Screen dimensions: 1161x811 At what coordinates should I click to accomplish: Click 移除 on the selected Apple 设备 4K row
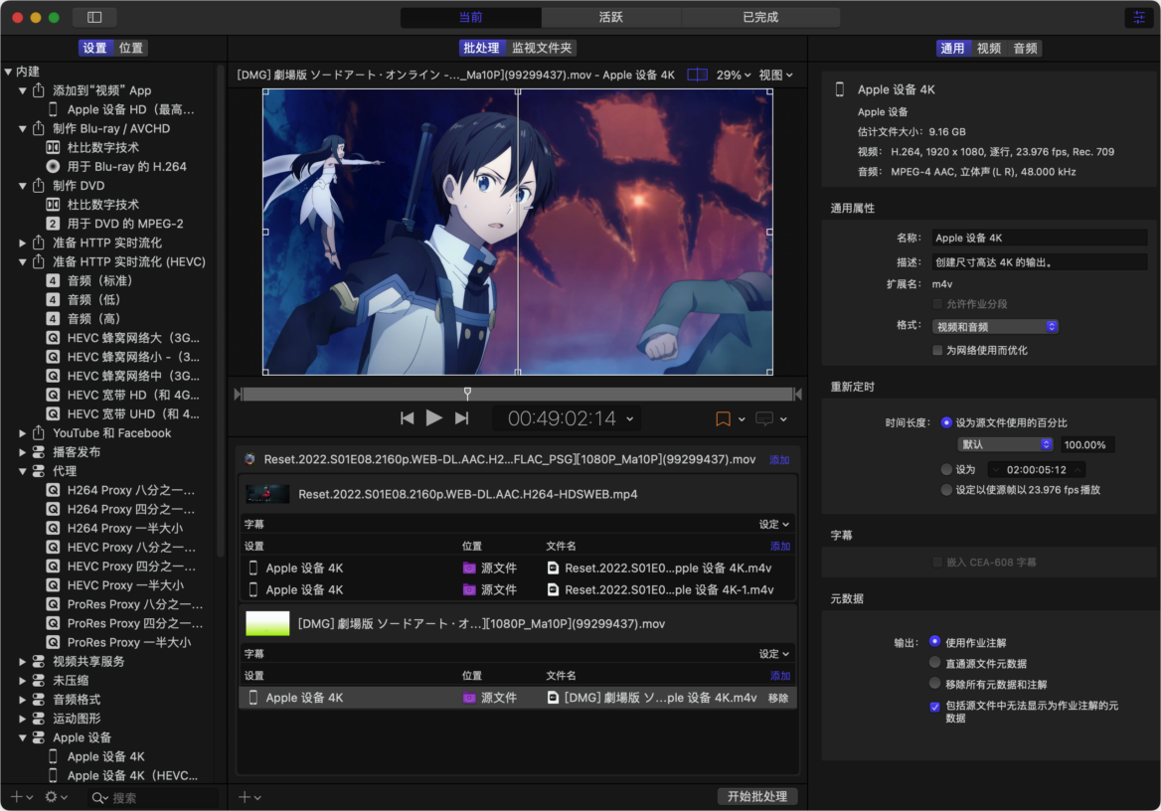pyautogui.click(x=778, y=698)
